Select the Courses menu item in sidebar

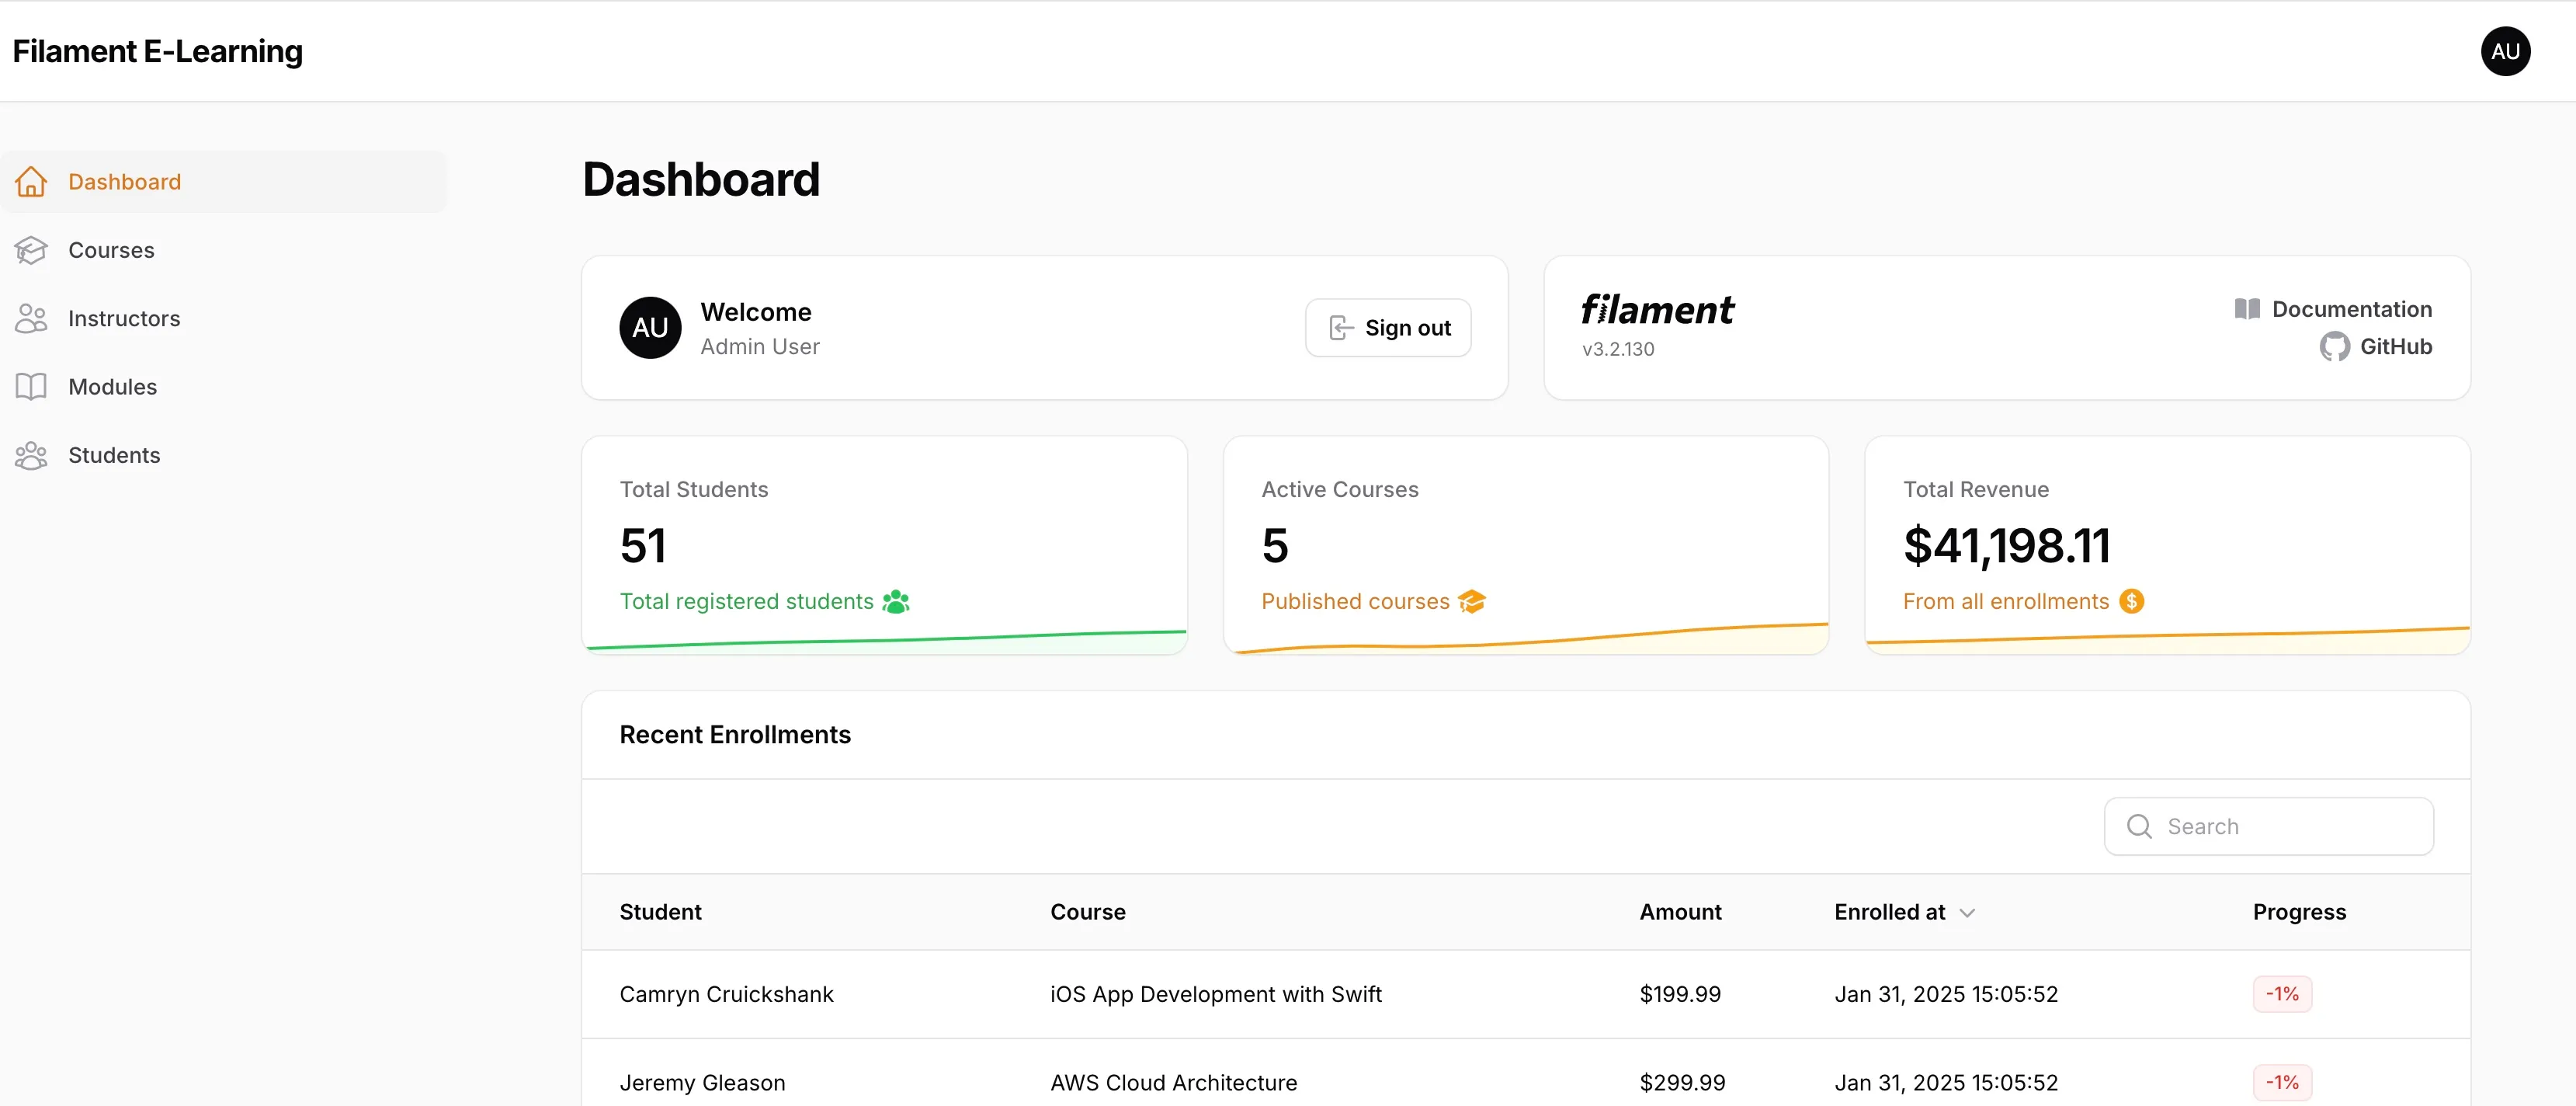coord(110,250)
